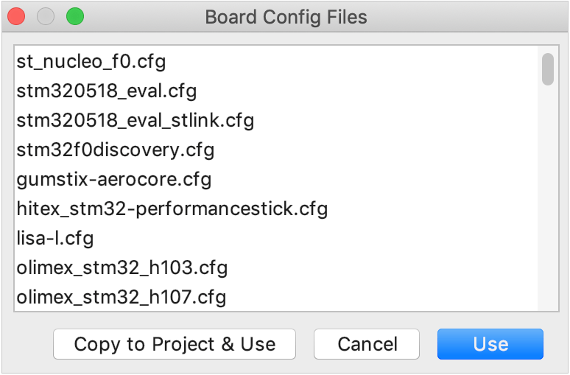Select olimex_stm32_h107.cfg board file
Screen dimensions: 570x375
pos(122,297)
